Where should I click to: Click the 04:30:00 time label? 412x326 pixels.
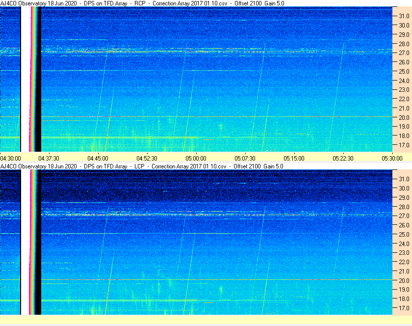point(10,159)
